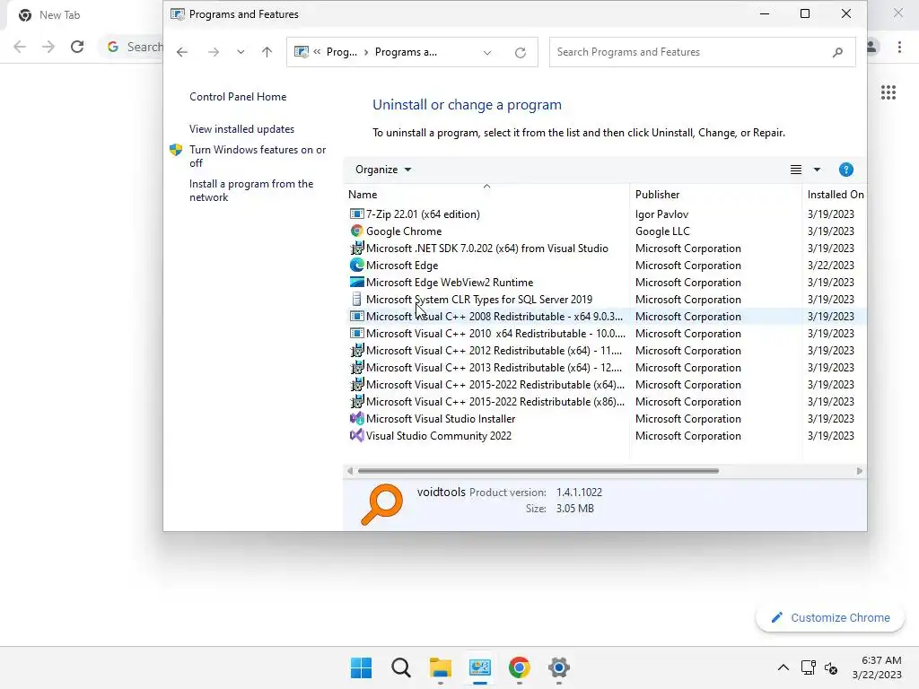Open Settings from the taskbar
Viewport: 919px width, 689px height.
(558, 667)
